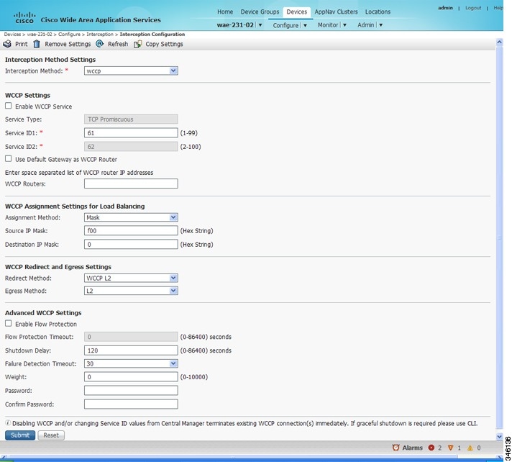Click the Reset button
Image resolution: width=512 pixels, height=462 pixels.
click(51, 435)
